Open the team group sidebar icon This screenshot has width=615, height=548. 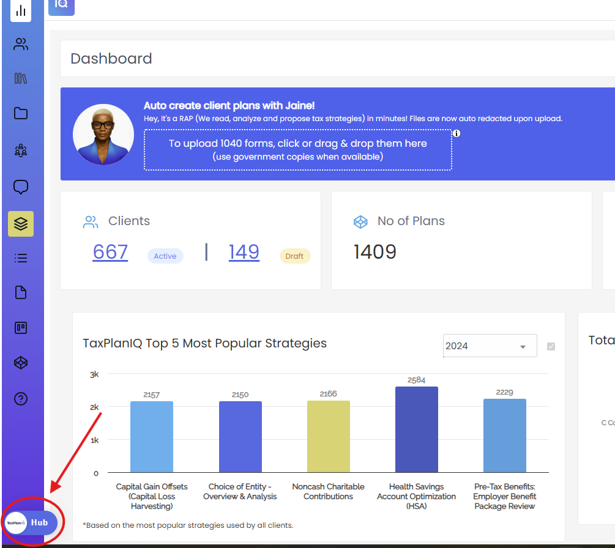(x=21, y=150)
